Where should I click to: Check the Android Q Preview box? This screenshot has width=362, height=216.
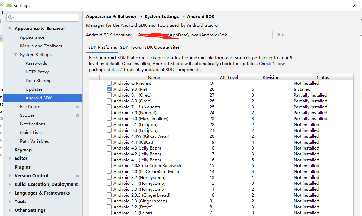coord(109,83)
